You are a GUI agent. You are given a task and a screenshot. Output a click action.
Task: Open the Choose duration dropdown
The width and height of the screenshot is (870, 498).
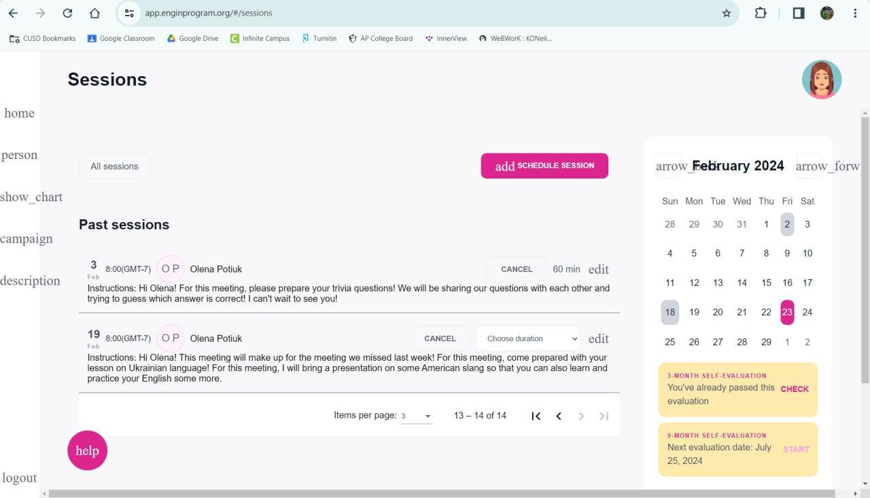coord(528,338)
